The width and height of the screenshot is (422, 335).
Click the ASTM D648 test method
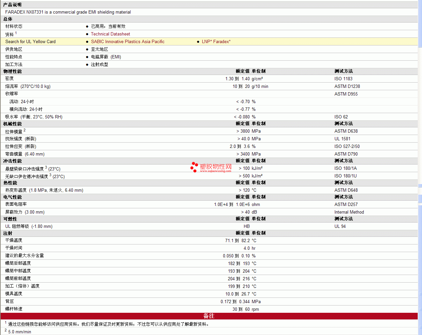pos(346,190)
